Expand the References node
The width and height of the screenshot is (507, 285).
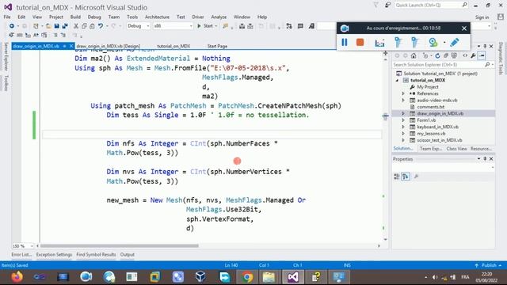pos(403,93)
